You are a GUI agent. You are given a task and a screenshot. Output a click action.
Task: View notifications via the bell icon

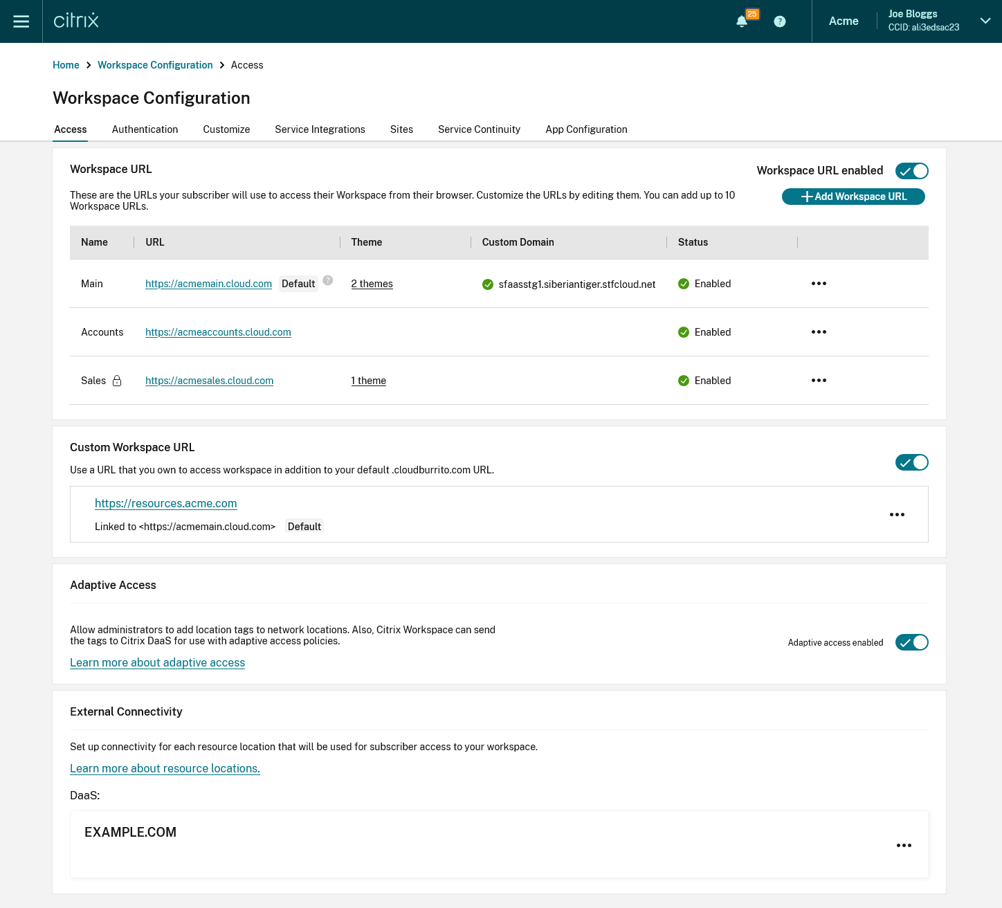[x=742, y=21]
